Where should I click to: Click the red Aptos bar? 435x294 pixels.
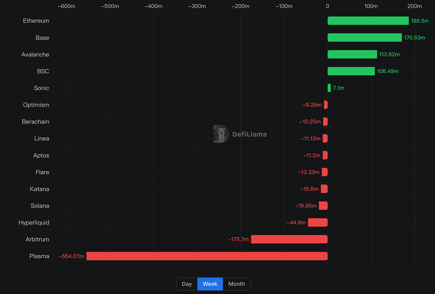pyautogui.click(x=325, y=155)
